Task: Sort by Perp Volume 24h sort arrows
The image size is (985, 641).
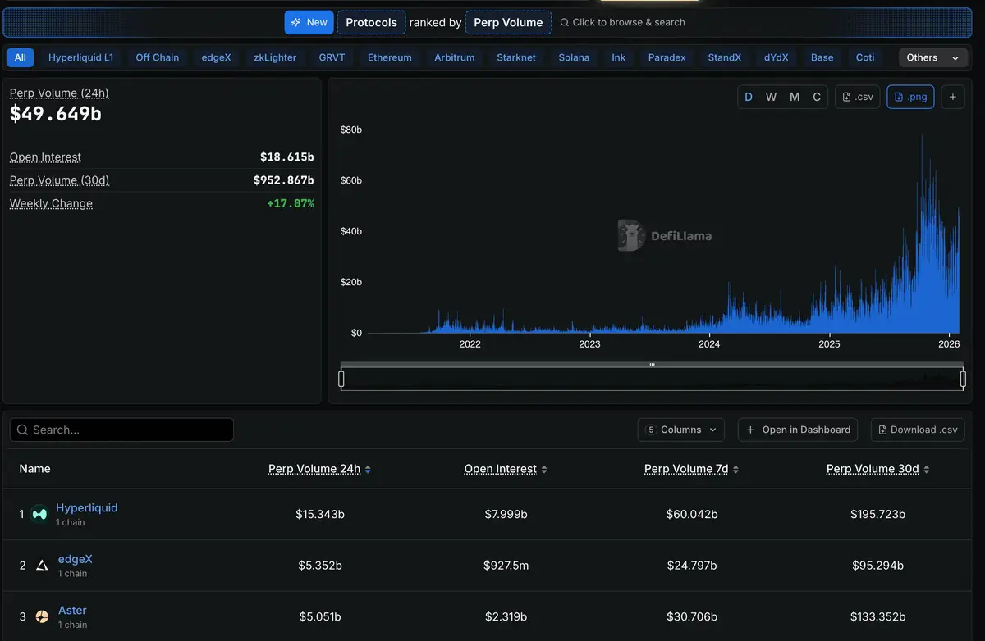Action: coord(368,470)
